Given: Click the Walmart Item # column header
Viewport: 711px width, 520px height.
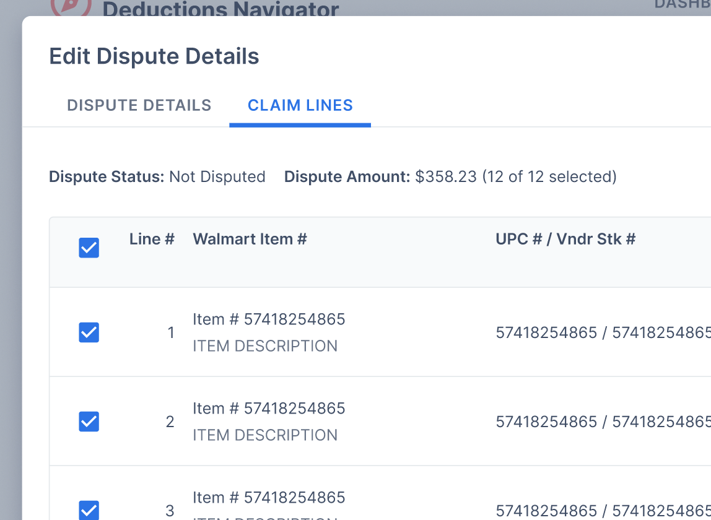Looking at the screenshot, I should coord(250,239).
